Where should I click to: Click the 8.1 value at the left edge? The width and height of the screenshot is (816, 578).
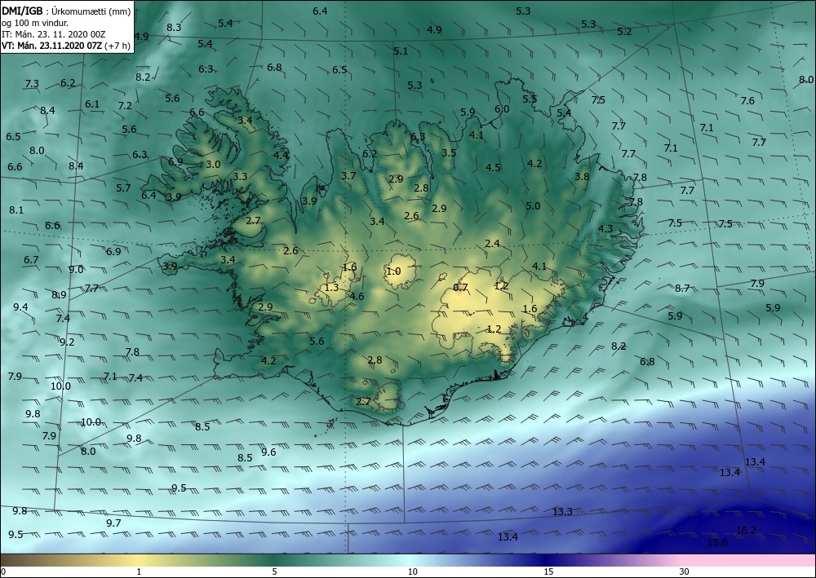(x=16, y=210)
